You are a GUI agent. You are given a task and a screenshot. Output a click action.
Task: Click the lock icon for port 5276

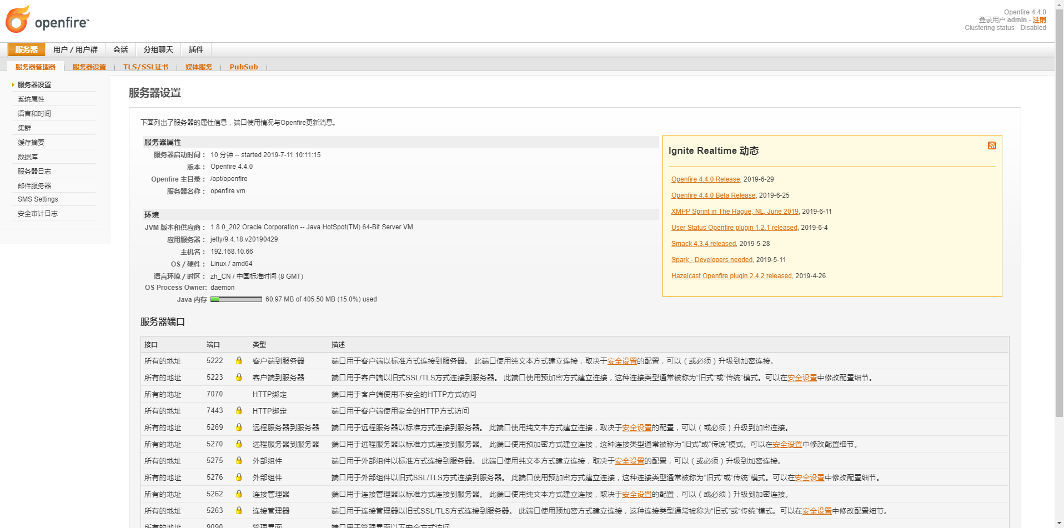pyautogui.click(x=239, y=477)
